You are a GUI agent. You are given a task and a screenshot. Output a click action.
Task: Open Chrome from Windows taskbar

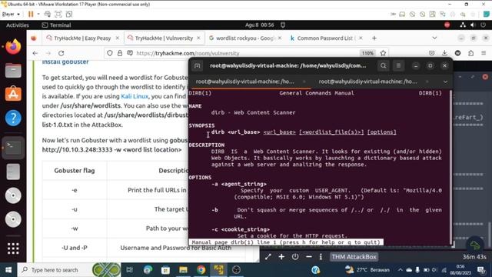click(201, 270)
